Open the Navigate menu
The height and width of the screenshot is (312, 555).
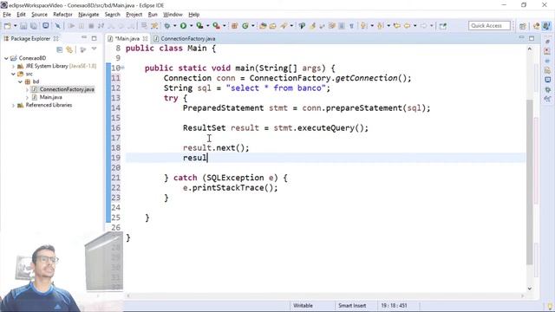point(88,15)
